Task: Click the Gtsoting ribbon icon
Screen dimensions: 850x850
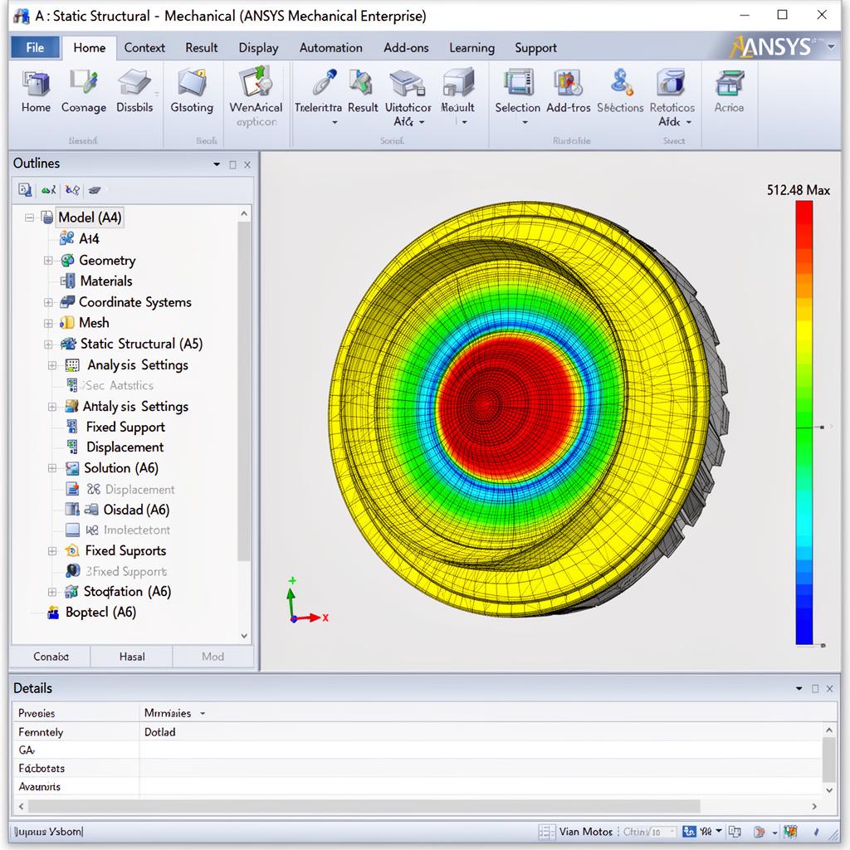Action: click(192, 82)
